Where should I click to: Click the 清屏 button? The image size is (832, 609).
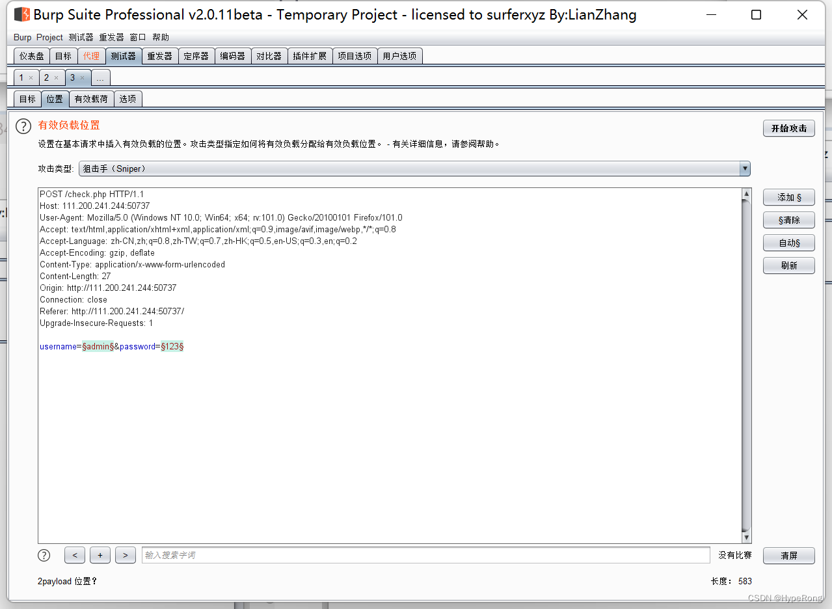coord(789,556)
